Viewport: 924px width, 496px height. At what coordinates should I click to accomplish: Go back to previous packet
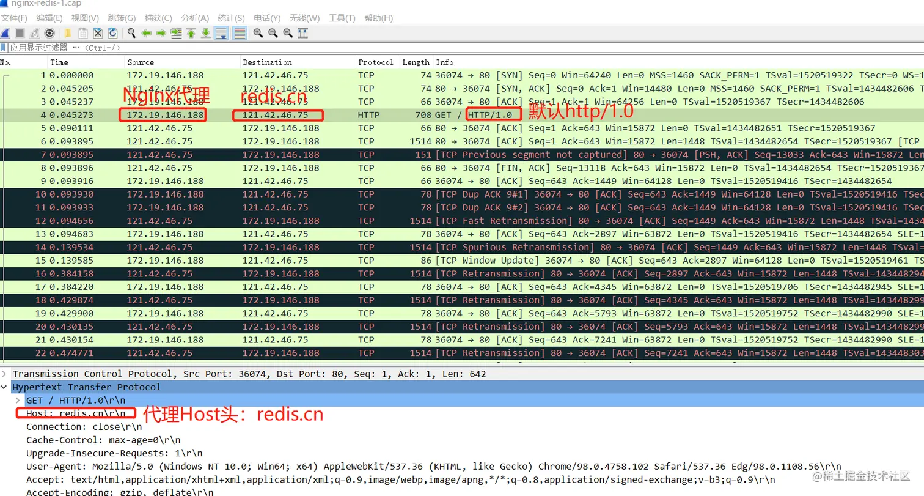coord(147,33)
